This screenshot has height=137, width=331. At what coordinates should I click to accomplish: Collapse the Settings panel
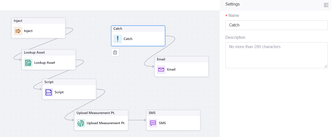pyautogui.click(x=326, y=5)
